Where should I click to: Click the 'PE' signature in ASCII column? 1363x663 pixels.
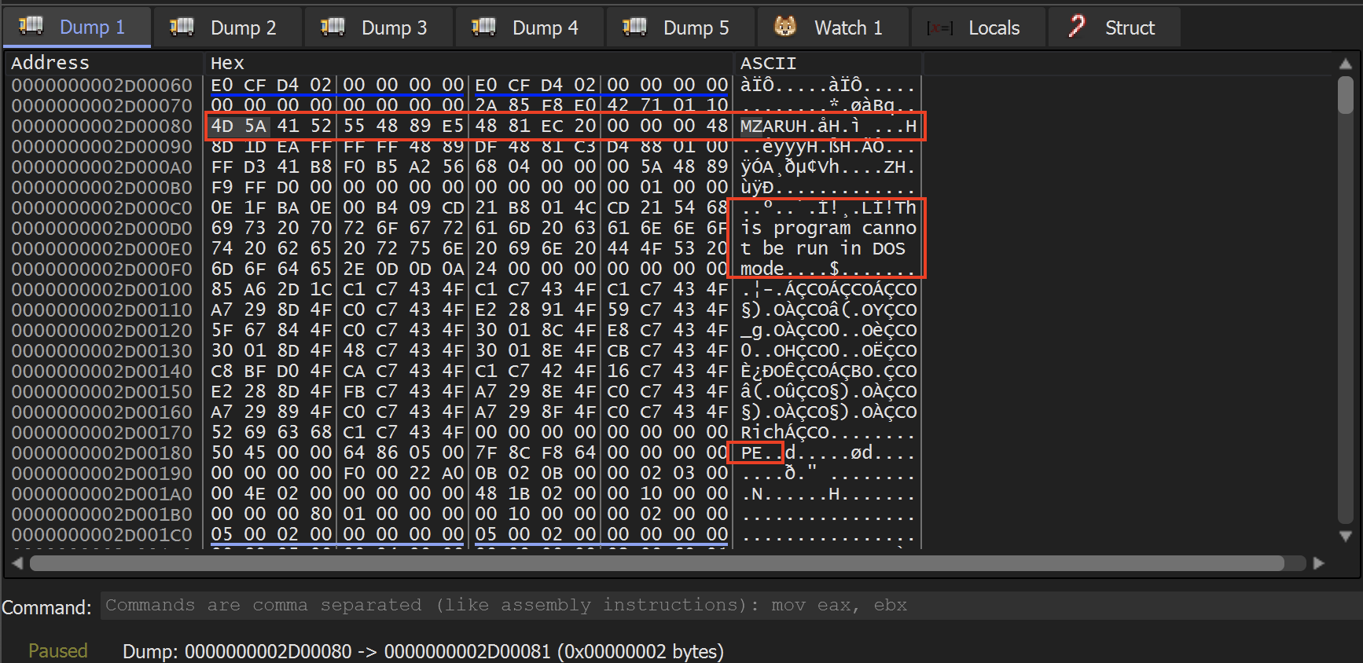[x=751, y=452]
